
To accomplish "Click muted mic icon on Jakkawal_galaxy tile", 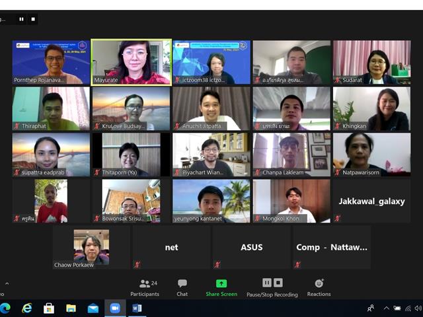I will pos(337,219).
